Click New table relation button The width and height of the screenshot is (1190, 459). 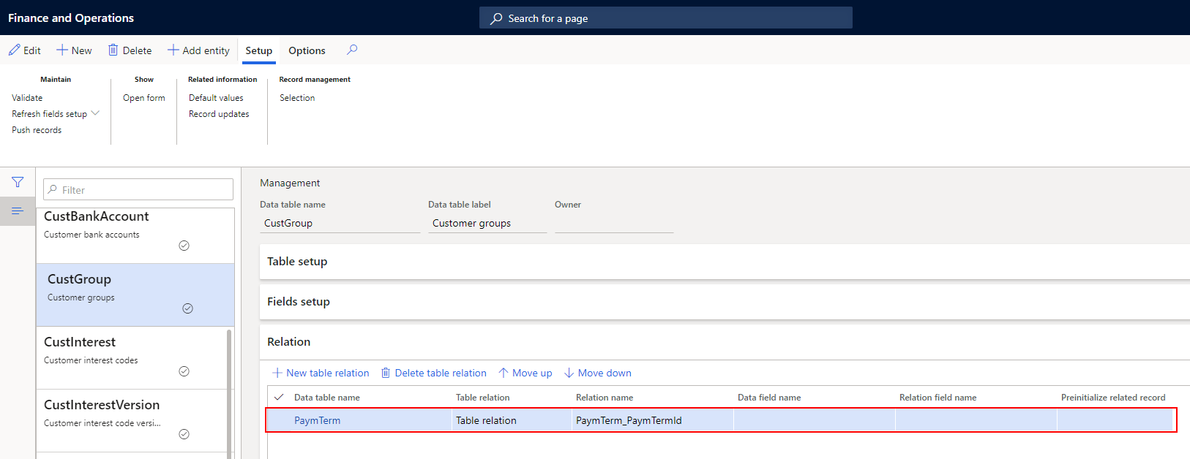(321, 373)
